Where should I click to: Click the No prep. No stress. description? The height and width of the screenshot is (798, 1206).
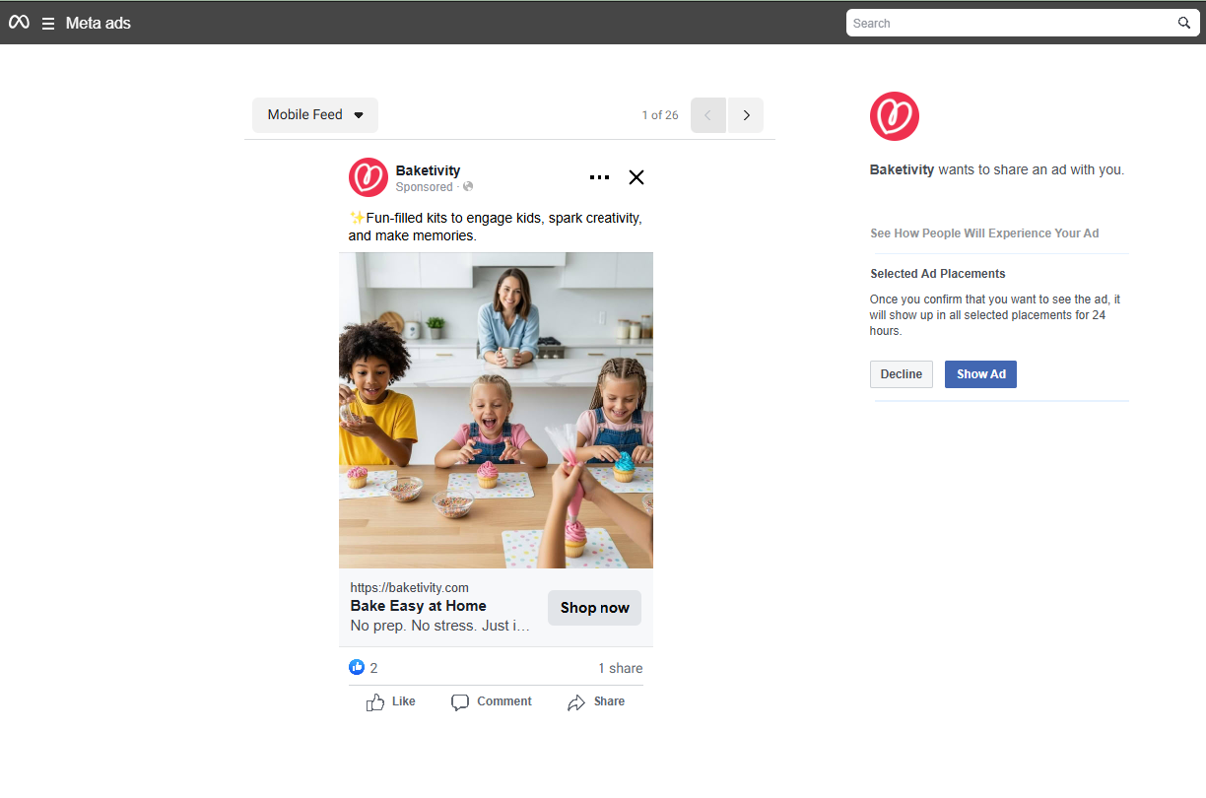(440, 626)
